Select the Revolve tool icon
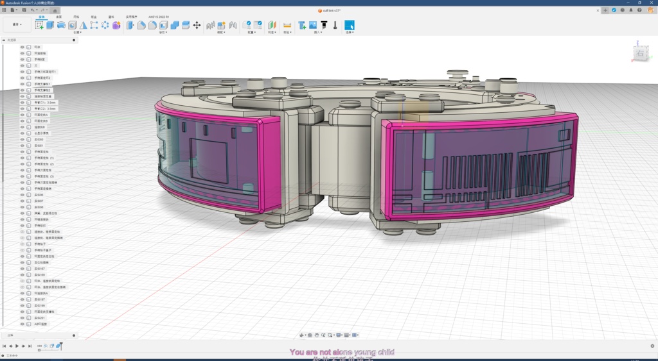658x361 pixels. [61, 25]
